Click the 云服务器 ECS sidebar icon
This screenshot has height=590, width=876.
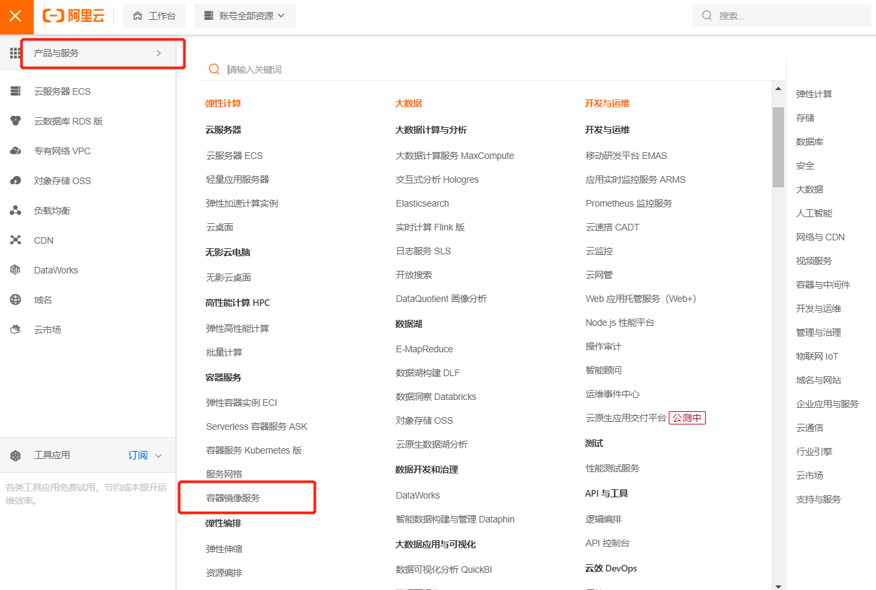coord(15,91)
